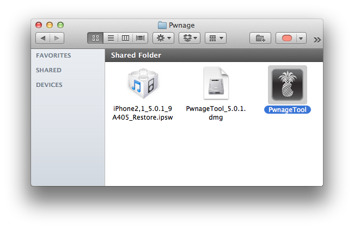Open the Dropbox toolbar dropdown
Image resolution: width=354 pixels, height=229 pixels.
click(189, 39)
